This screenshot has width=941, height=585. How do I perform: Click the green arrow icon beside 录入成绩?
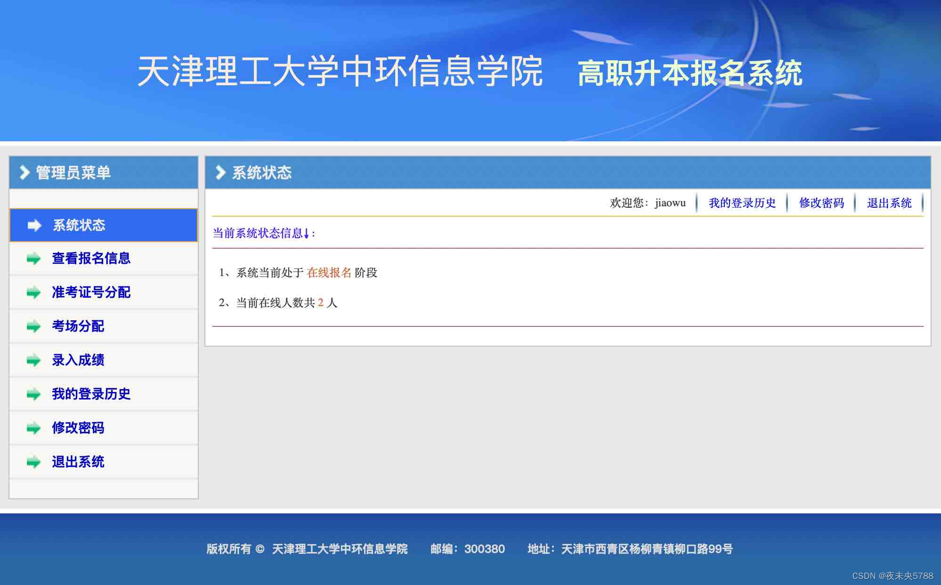33,360
